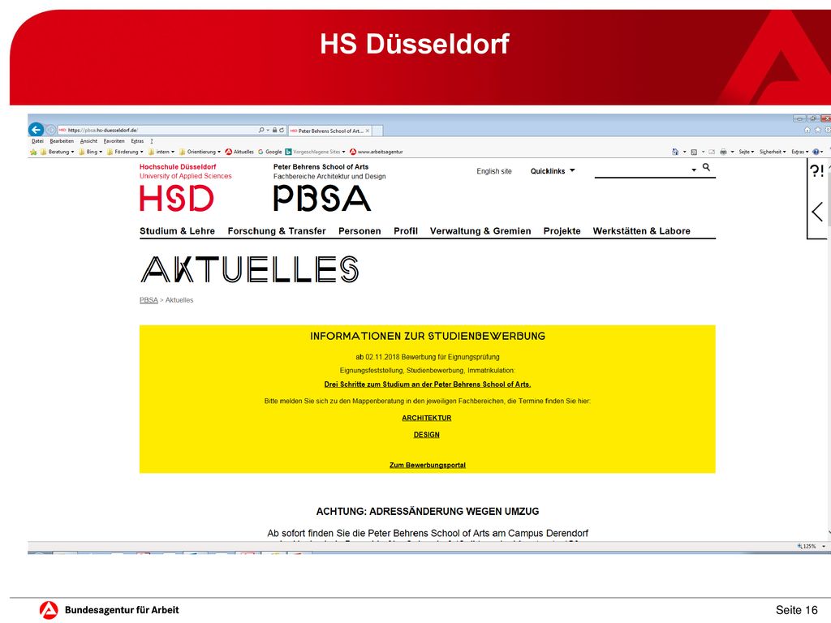This screenshot has width=831, height=623.
Task: Click the RSS feeds icon in command bar
Action: click(x=694, y=152)
